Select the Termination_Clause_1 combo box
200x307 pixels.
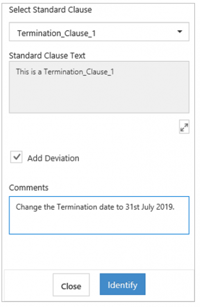click(99, 32)
